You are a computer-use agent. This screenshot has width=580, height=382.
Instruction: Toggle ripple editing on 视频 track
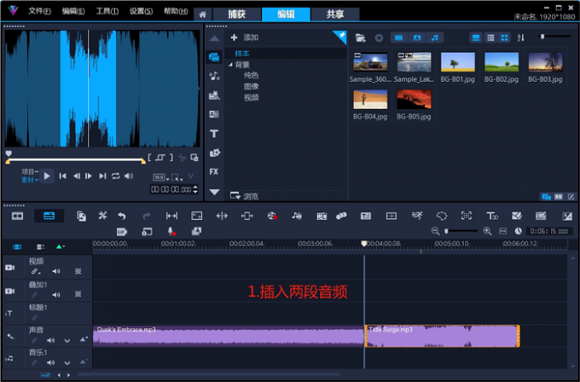pyautogui.click(x=36, y=271)
